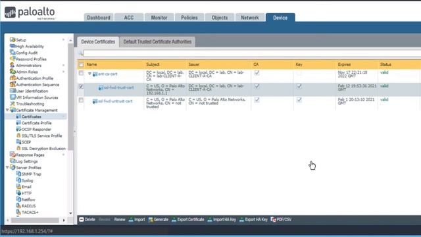The width and height of the screenshot is (421, 237).
Task: Click the CA checkbox for ssl-fwd-untrust-cert
Action: 257,99
